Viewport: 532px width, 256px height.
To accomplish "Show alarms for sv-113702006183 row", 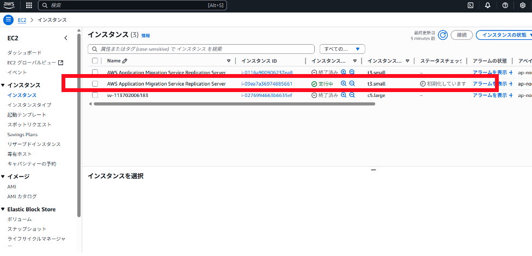I will click(490, 95).
